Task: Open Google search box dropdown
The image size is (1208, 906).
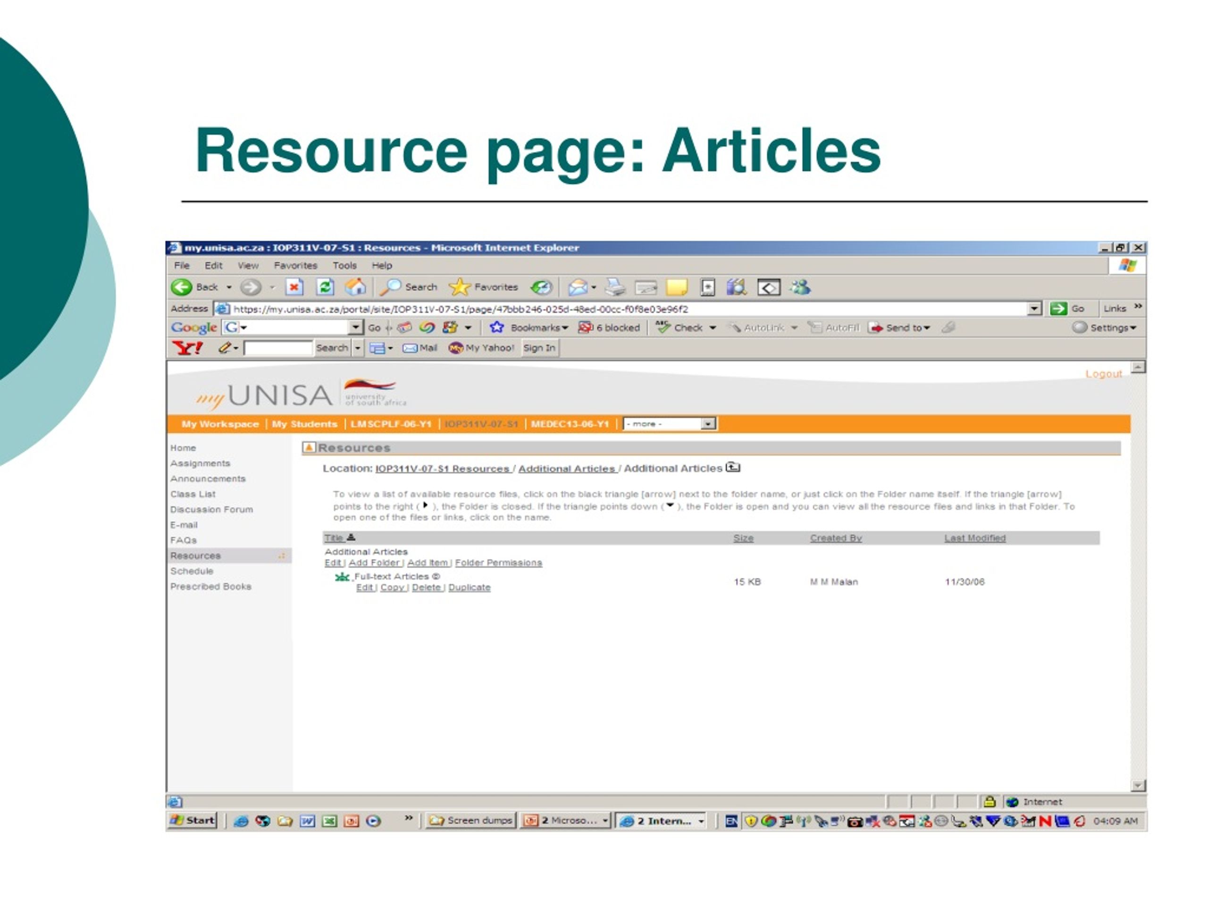Action: [355, 327]
